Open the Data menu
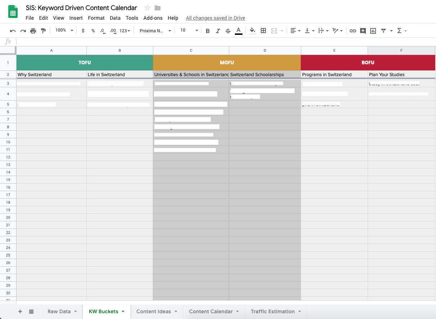 [x=115, y=18]
